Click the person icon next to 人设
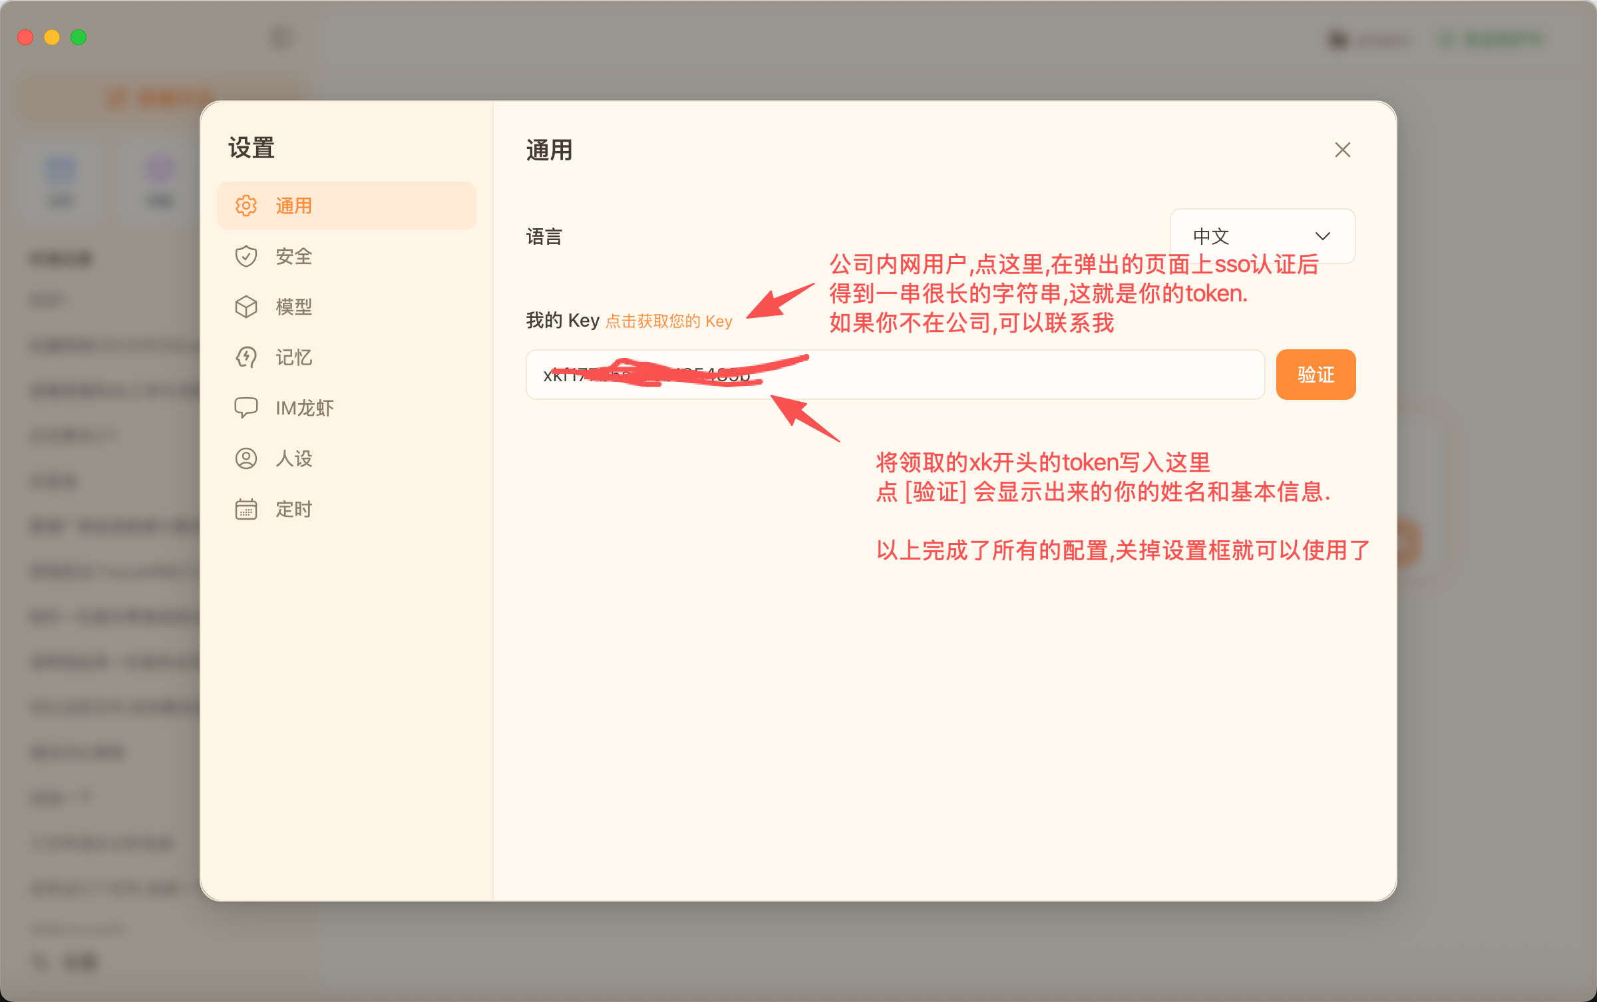Image resolution: width=1597 pixels, height=1002 pixels. pos(247,458)
